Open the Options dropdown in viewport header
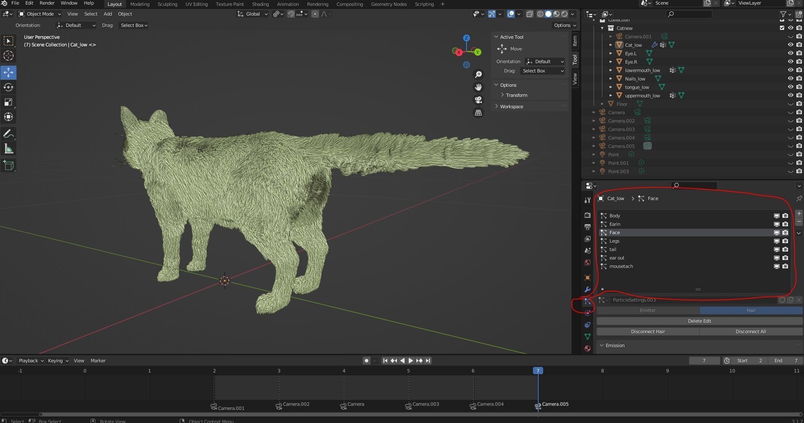This screenshot has width=804, height=423. pyautogui.click(x=565, y=25)
